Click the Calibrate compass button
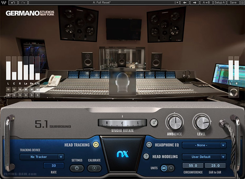This screenshot has height=179, width=245. pyautogui.click(x=94, y=168)
